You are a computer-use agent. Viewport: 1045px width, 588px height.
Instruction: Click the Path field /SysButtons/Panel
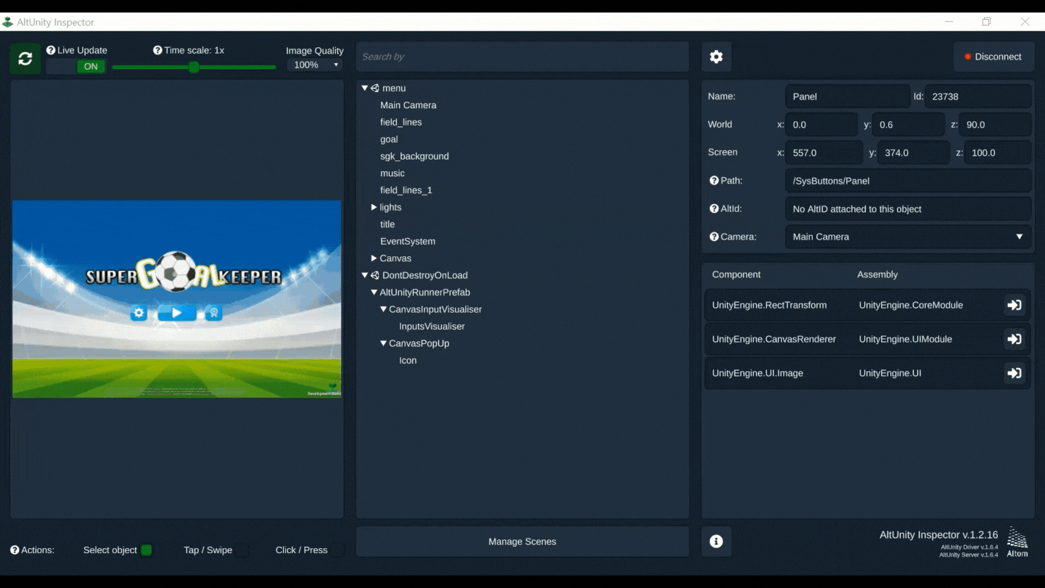click(908, 181)
